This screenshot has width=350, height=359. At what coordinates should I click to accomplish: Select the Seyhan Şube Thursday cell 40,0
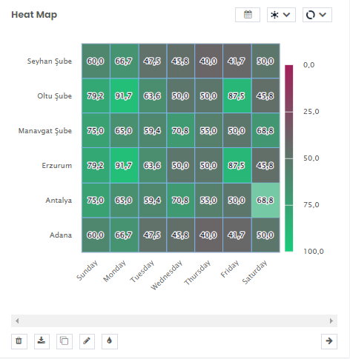(208, 61)
